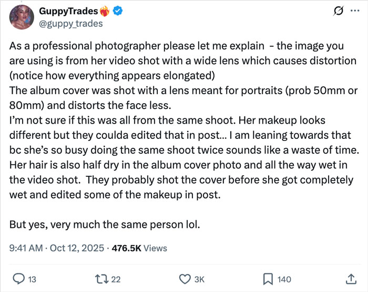
Task: Open the repost arrows menu
Action: click(x=103, y=279)
